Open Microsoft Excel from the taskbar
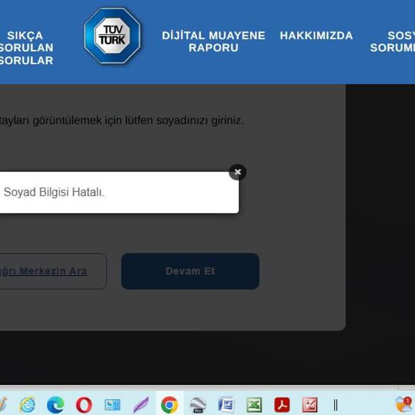 [x=254, y=404]
